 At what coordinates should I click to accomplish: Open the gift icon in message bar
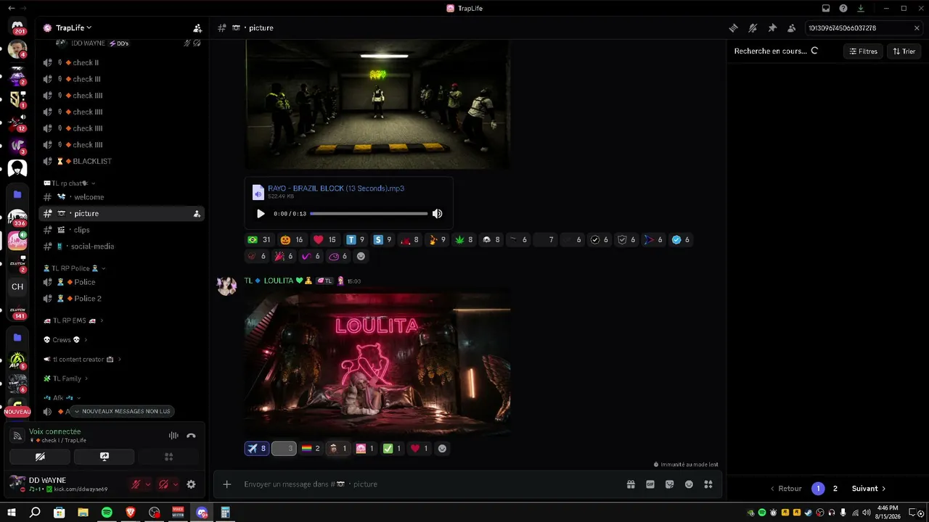(631, 484)
